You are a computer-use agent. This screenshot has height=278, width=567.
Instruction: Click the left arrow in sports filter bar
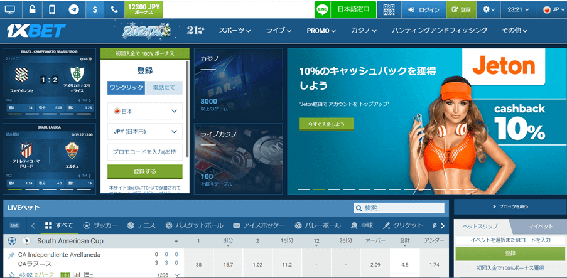[x=33, y=225]
